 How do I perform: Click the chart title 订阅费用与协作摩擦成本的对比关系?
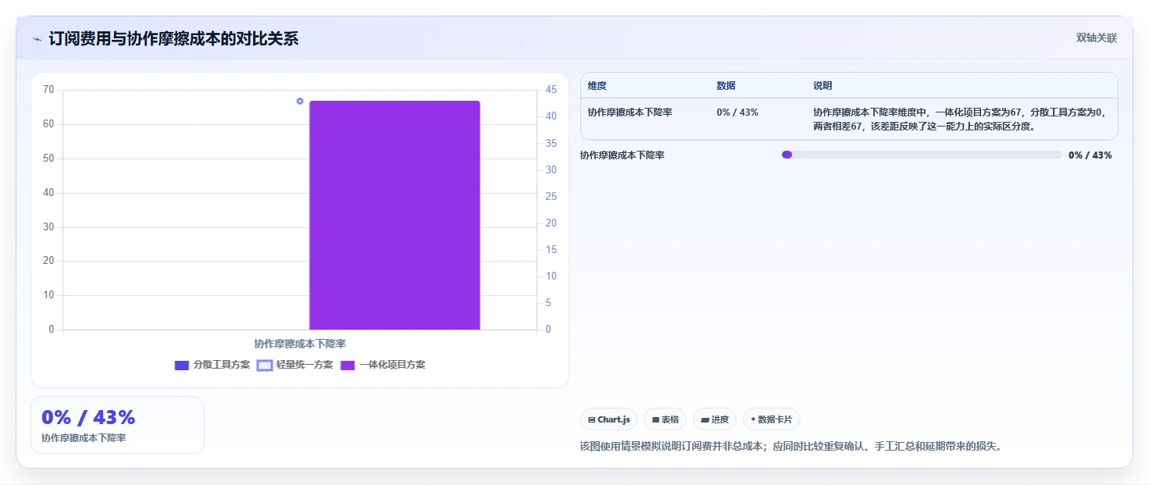[x=173, y=38]
